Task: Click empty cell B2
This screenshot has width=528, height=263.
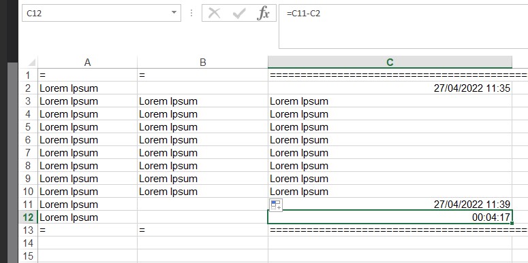Action: coord(203,88)
